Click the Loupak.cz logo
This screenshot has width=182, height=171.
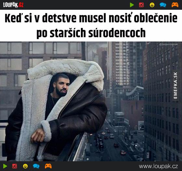(13, 5)
